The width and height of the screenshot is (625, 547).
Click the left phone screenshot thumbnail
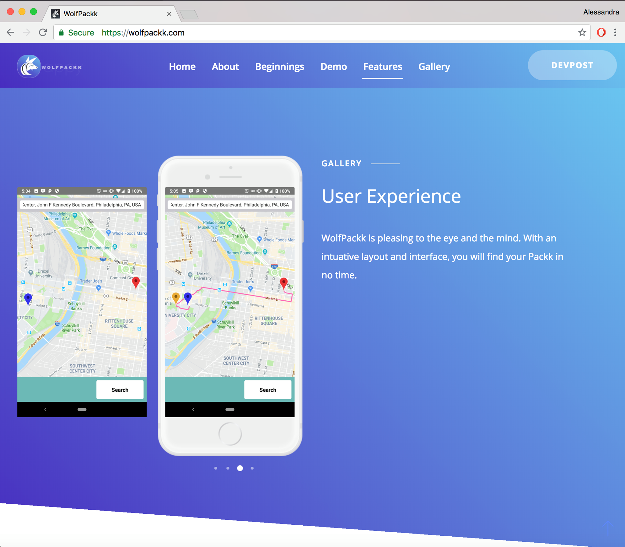pyautogui.click(x=82, y=302)
